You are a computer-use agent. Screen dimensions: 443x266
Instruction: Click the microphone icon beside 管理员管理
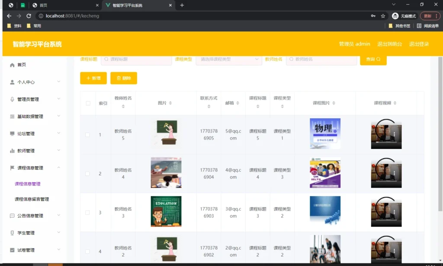coord(13,99)
